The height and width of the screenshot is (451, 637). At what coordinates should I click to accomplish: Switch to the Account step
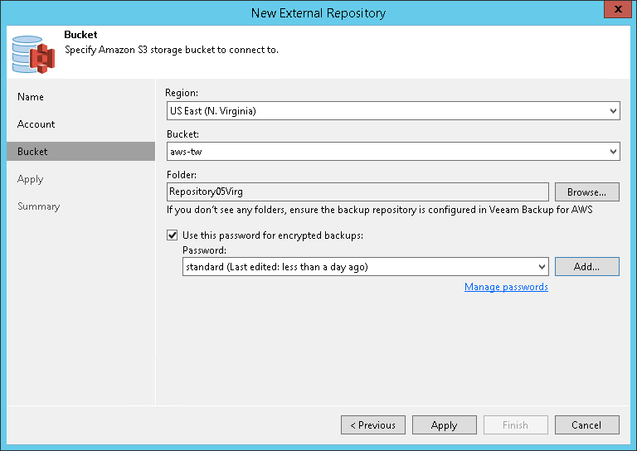tap(36, 124)
